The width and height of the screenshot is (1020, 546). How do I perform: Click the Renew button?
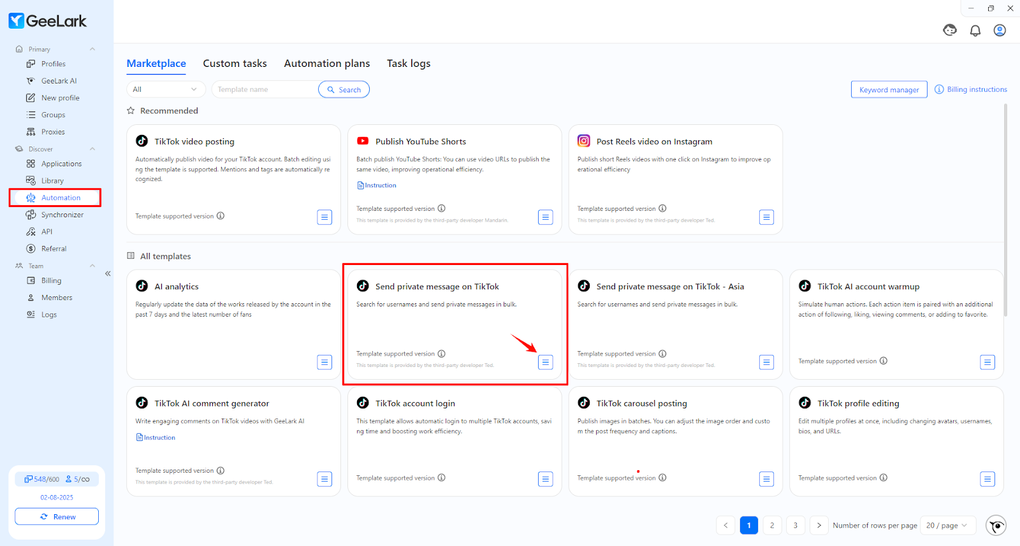point(57,517)
